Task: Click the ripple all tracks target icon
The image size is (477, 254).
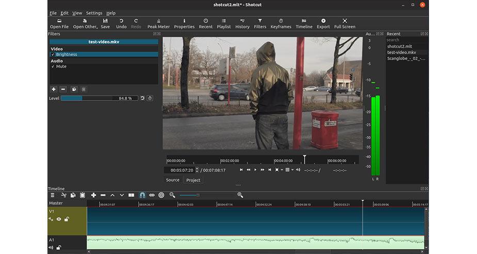Action: (x=161, y=195)
